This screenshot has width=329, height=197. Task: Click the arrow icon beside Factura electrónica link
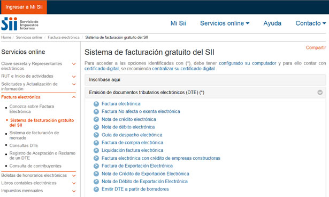[96, 104]
